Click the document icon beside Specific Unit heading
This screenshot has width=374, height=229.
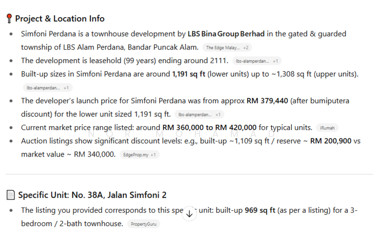click(10, 195)
